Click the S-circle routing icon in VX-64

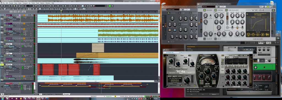[x=262, y=34]
